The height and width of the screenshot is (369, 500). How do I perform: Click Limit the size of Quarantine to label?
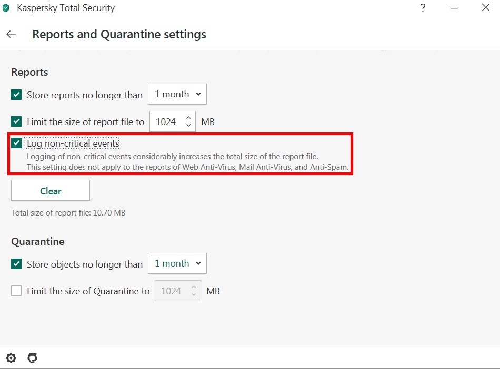pyautogui.click(x=88, y=291)
